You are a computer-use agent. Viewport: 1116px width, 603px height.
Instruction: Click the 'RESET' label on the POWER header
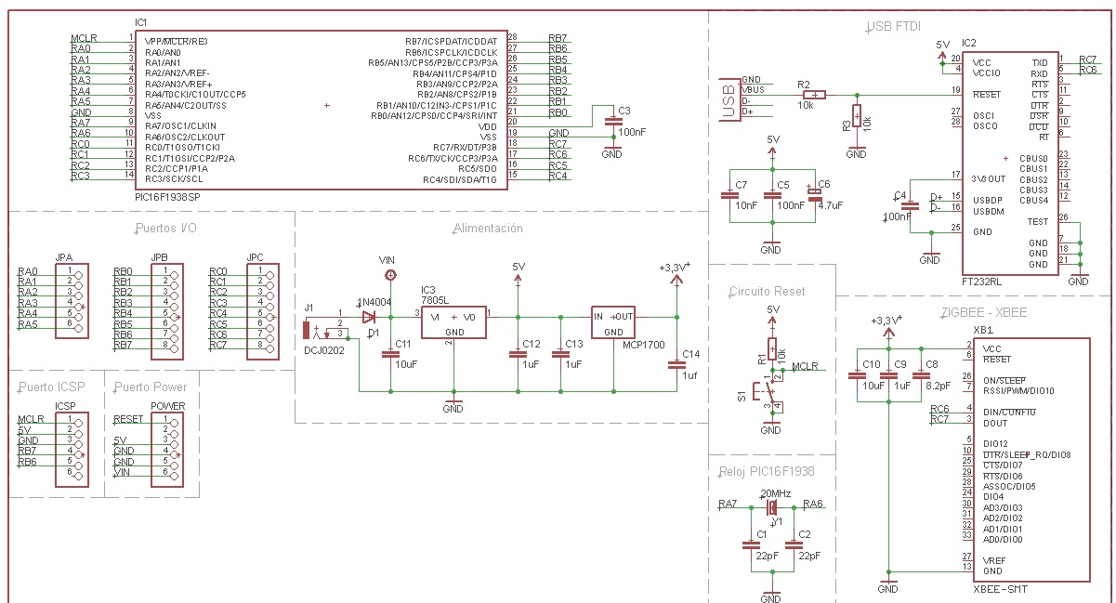coord(128,419)
